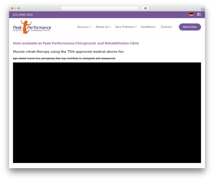Click the 'Age-related muscle loss (sarcopenia)' line

click(64, 58)
